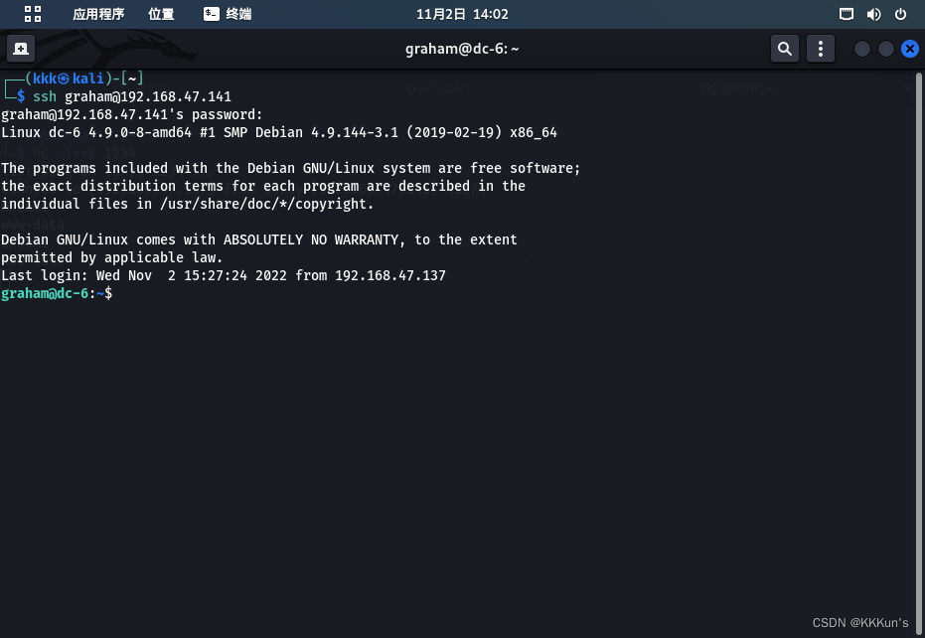The height and width of the screenshot is (638, 925).
Task: Click the Last login line text
Action: (x=224, y=275)
